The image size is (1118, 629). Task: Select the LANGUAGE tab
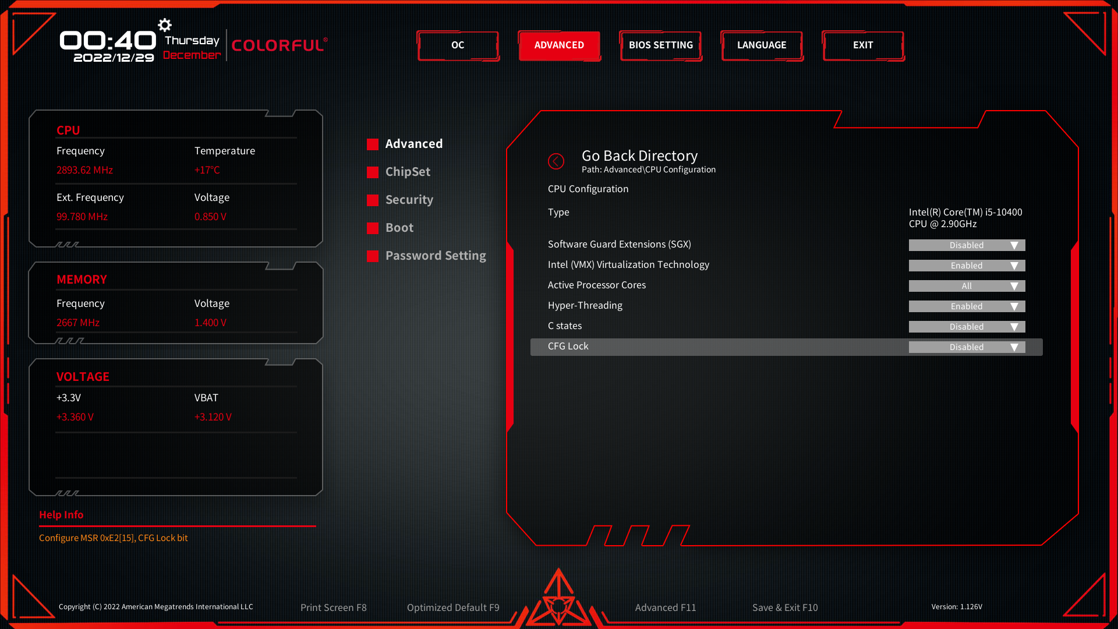pos(762,45)
